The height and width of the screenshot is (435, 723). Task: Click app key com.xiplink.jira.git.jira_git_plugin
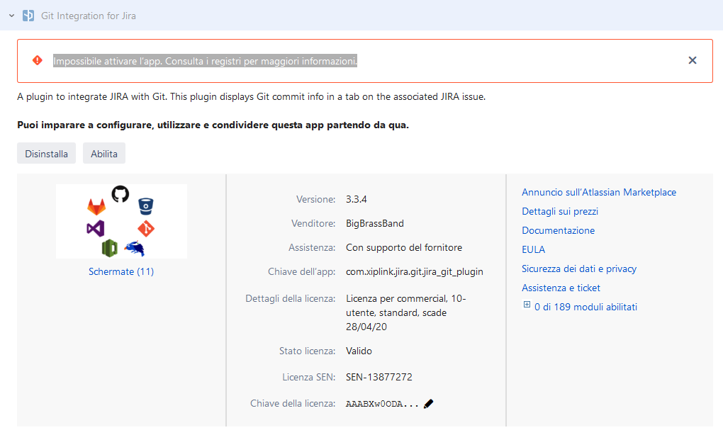415,271
